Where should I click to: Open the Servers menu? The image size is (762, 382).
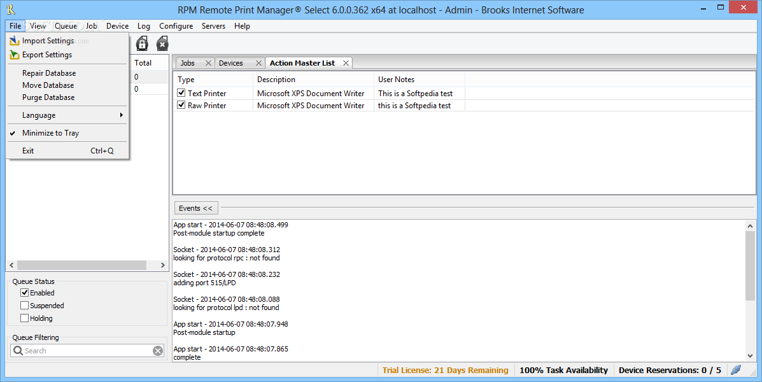(x=213, y=26)
